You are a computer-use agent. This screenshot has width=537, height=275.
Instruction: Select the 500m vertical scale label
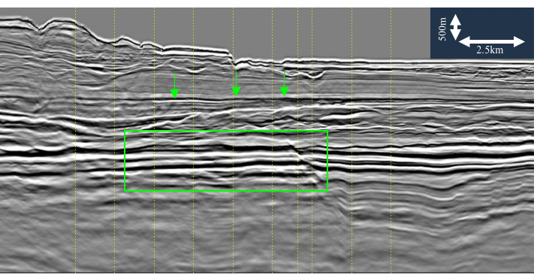[443, 29]
